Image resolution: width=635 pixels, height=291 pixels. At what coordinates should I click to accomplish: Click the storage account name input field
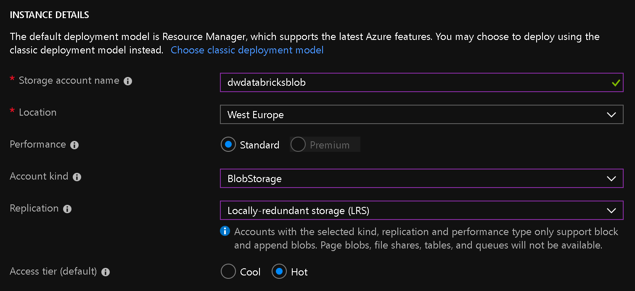pos(421,82)
